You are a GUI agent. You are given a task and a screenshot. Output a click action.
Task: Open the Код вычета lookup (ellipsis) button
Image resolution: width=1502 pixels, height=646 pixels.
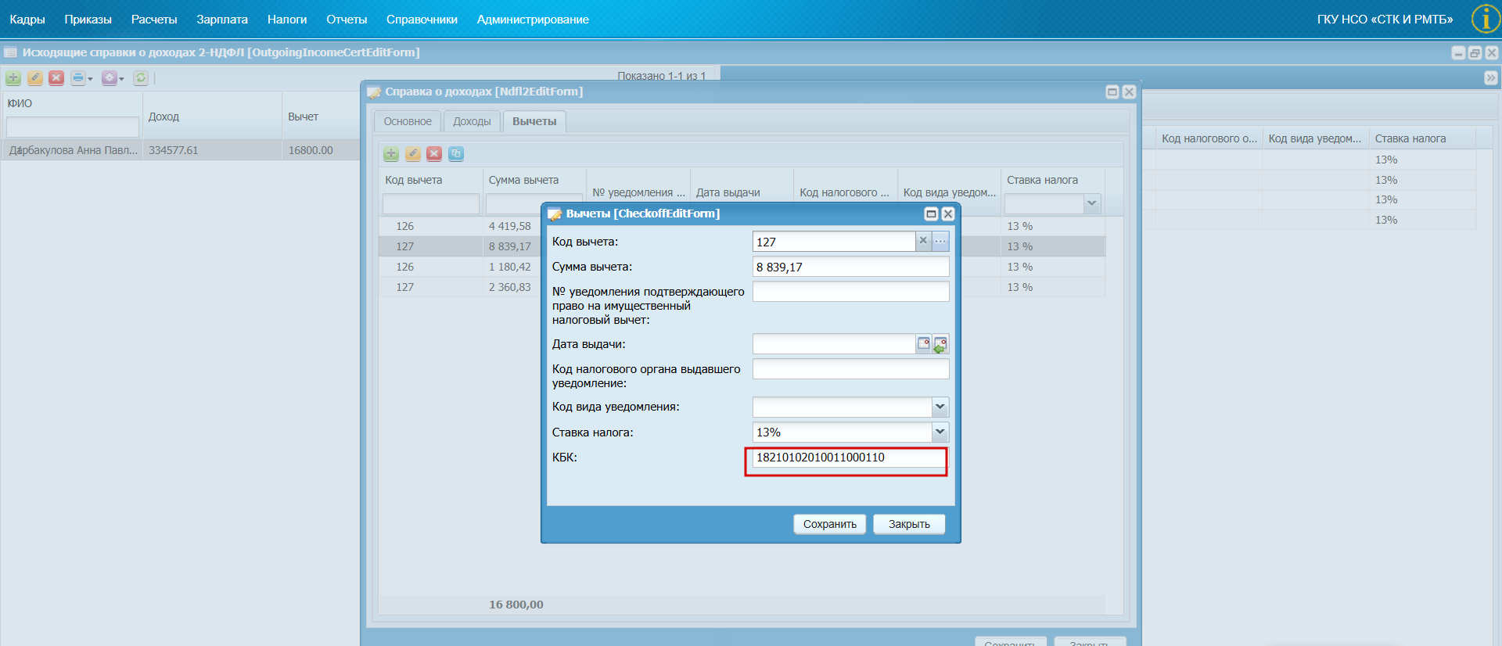coord(940,241)
